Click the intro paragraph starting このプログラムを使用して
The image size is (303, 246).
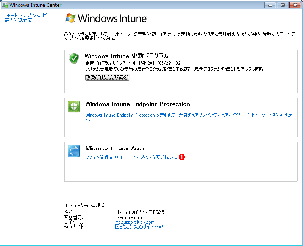coord(179,36)
